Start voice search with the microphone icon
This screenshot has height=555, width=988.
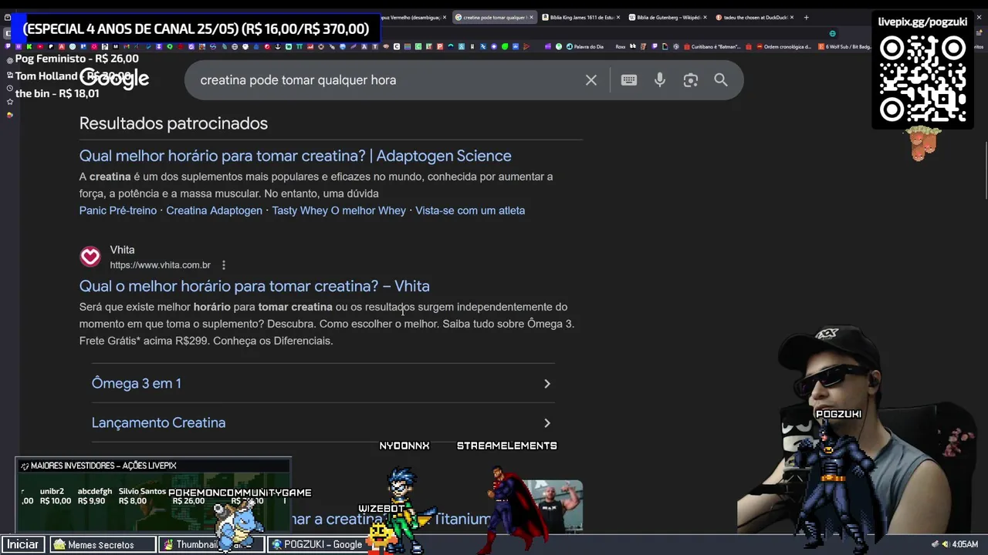660,80
